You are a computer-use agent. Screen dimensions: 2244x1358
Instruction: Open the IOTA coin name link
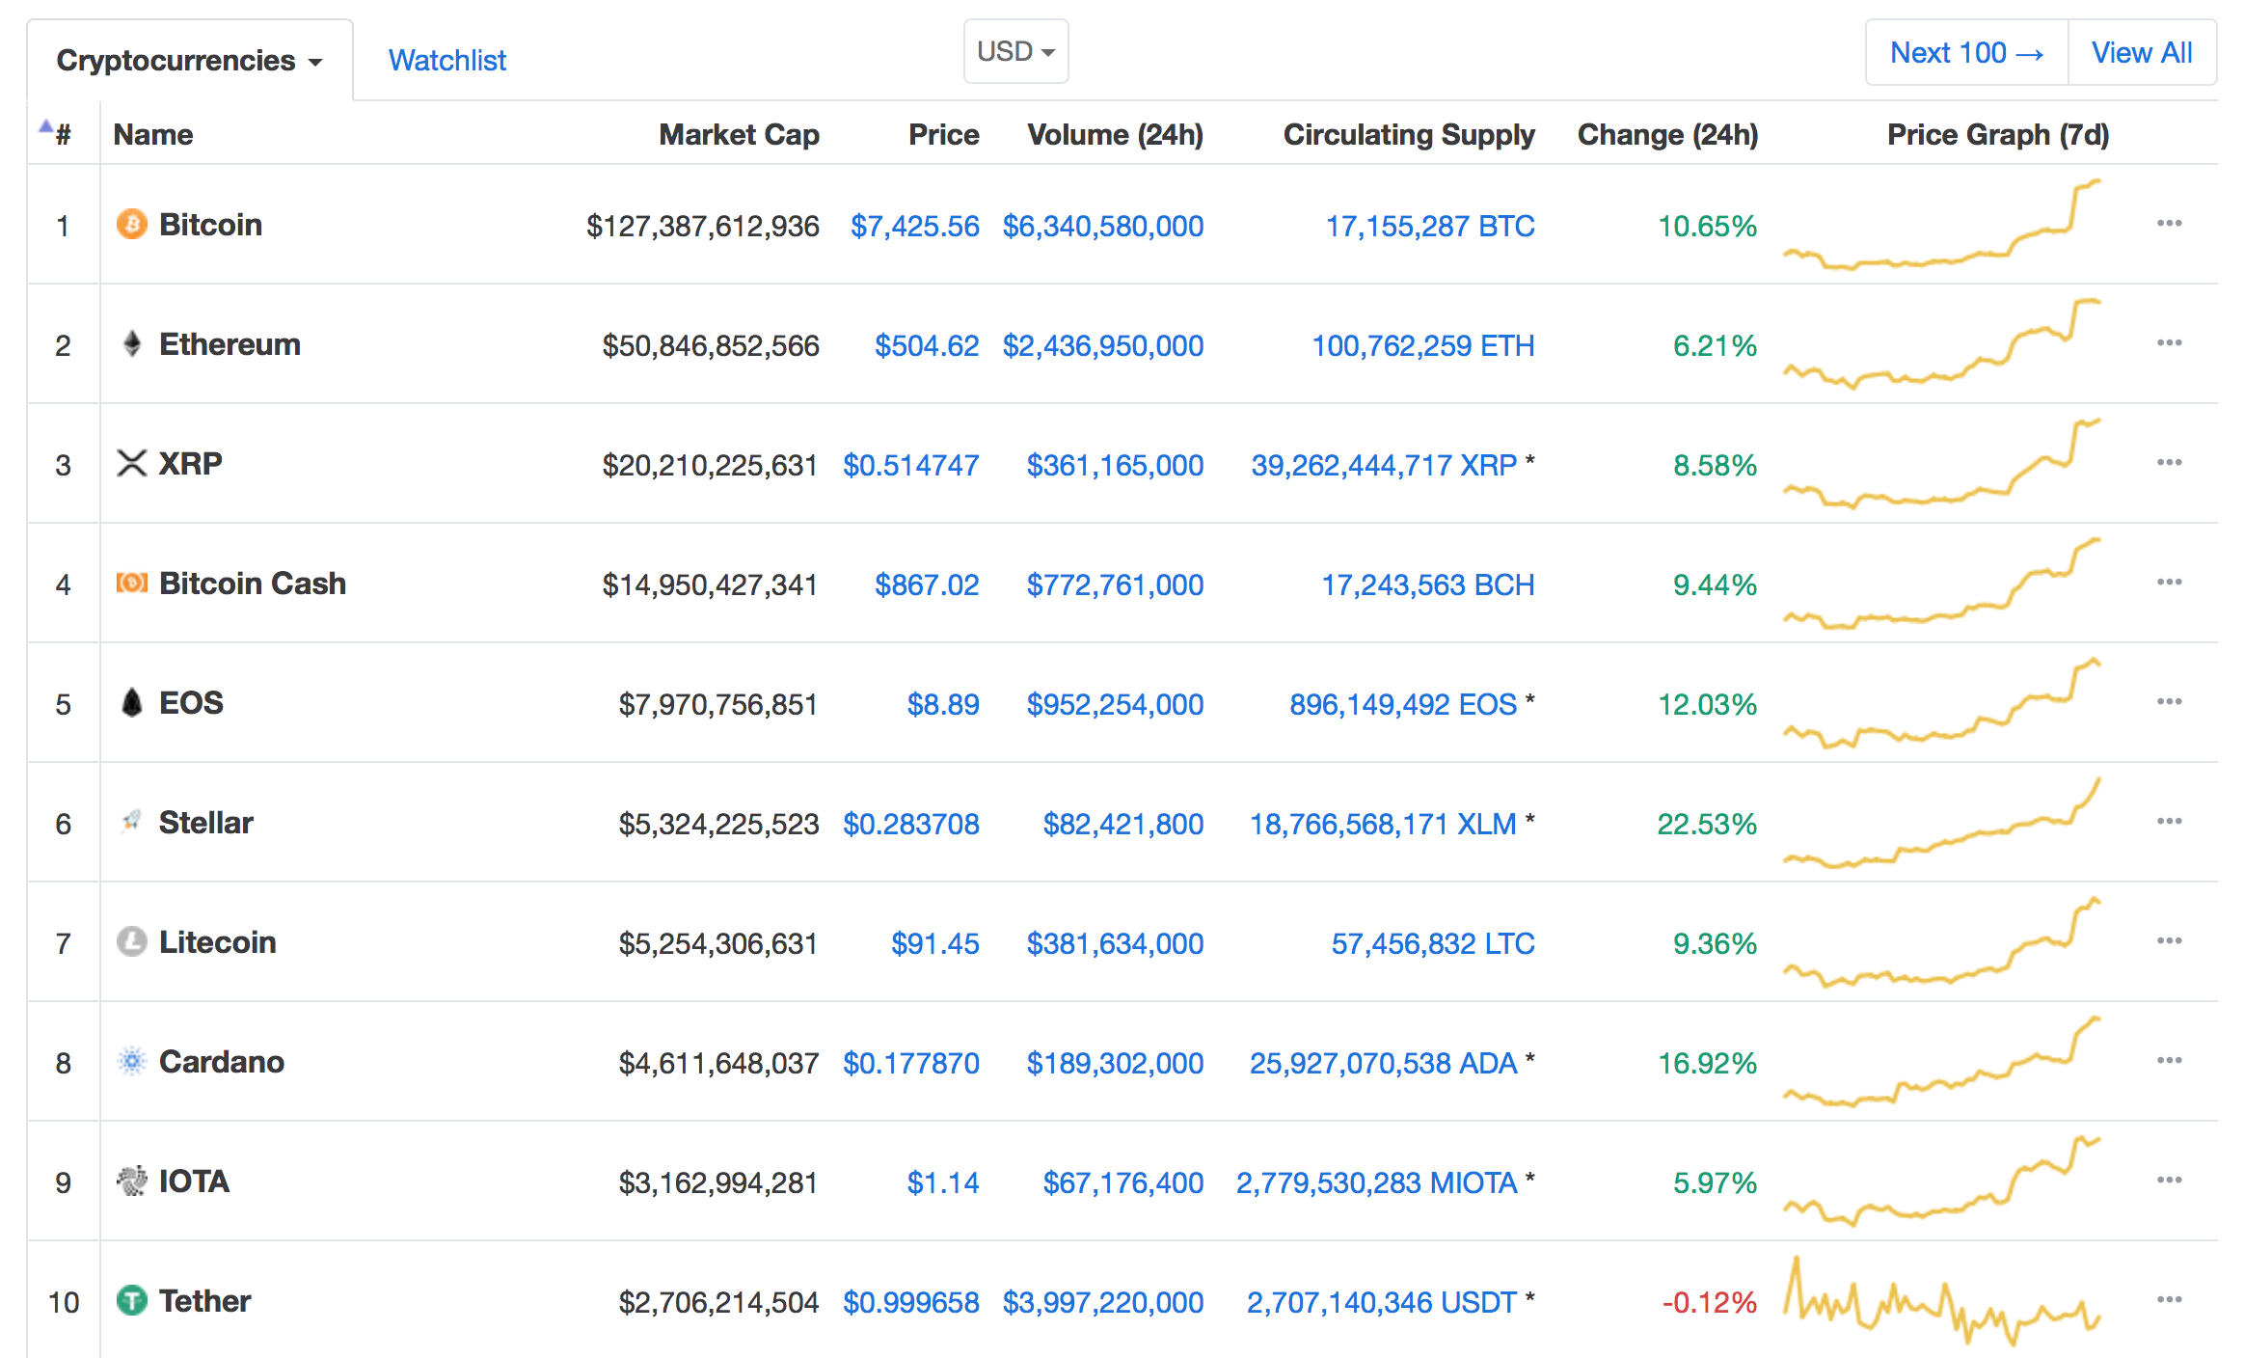194,1181
